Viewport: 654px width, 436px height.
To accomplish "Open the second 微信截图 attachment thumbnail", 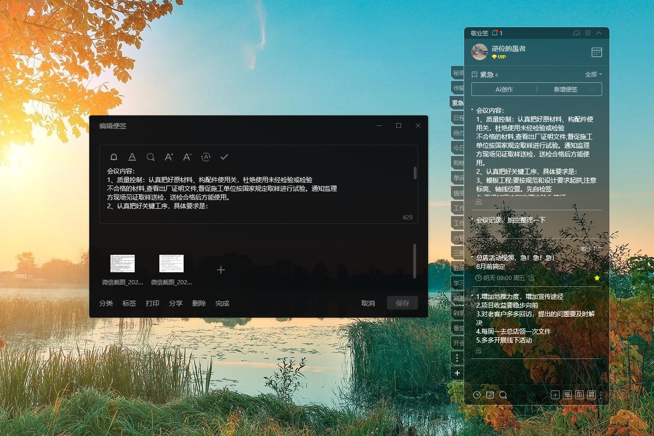I will click(171, 264).
